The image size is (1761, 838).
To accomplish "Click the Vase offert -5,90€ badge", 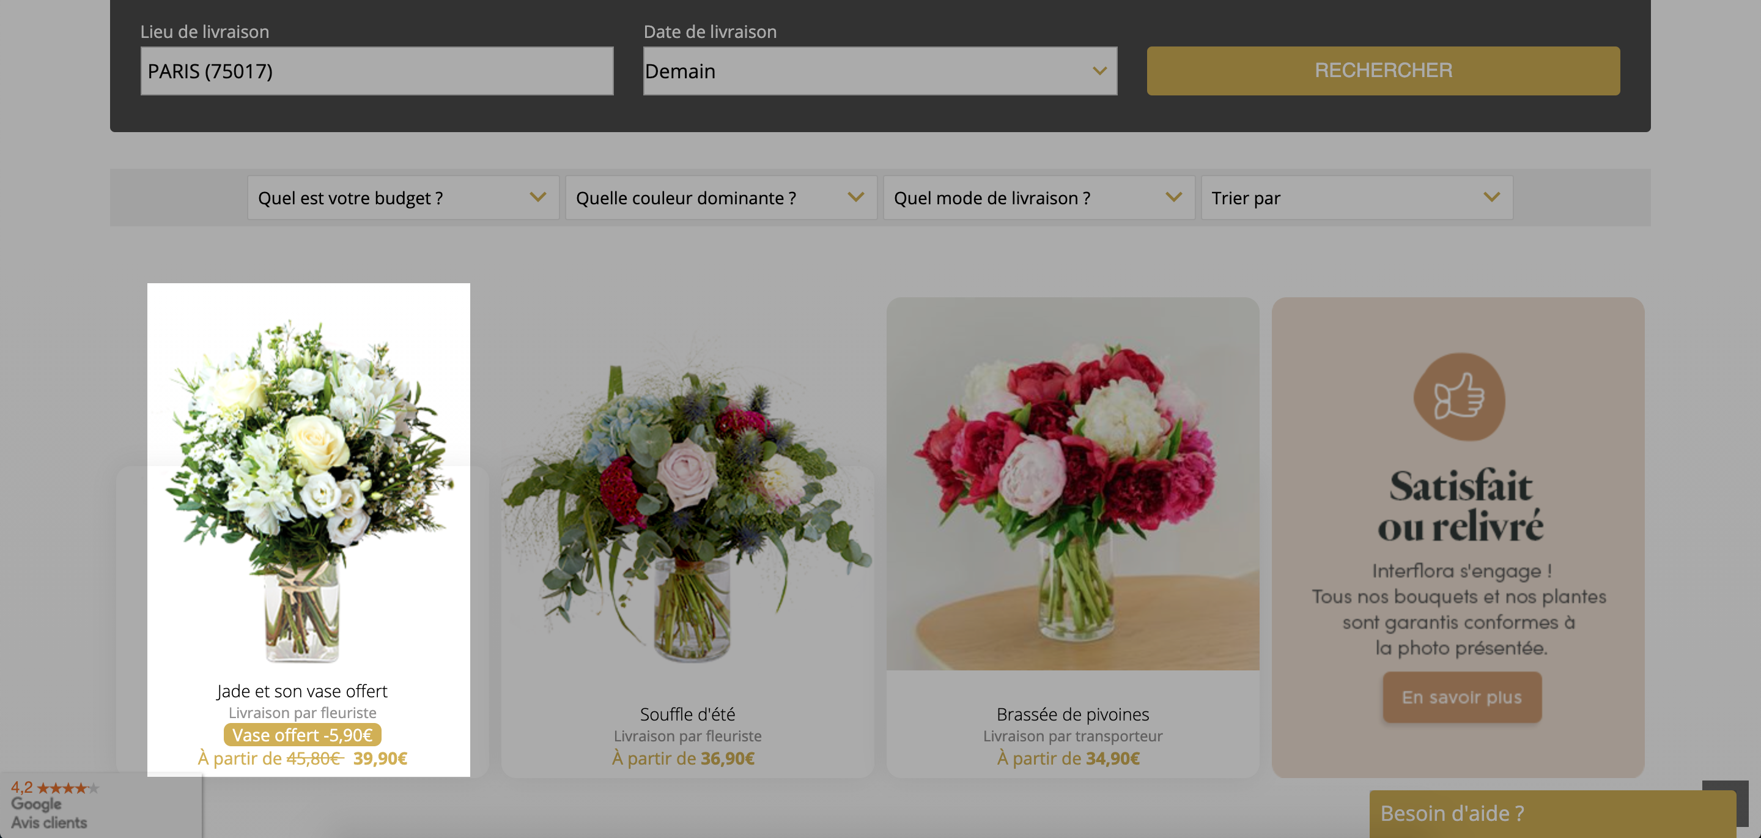I will tap(302, 735).
